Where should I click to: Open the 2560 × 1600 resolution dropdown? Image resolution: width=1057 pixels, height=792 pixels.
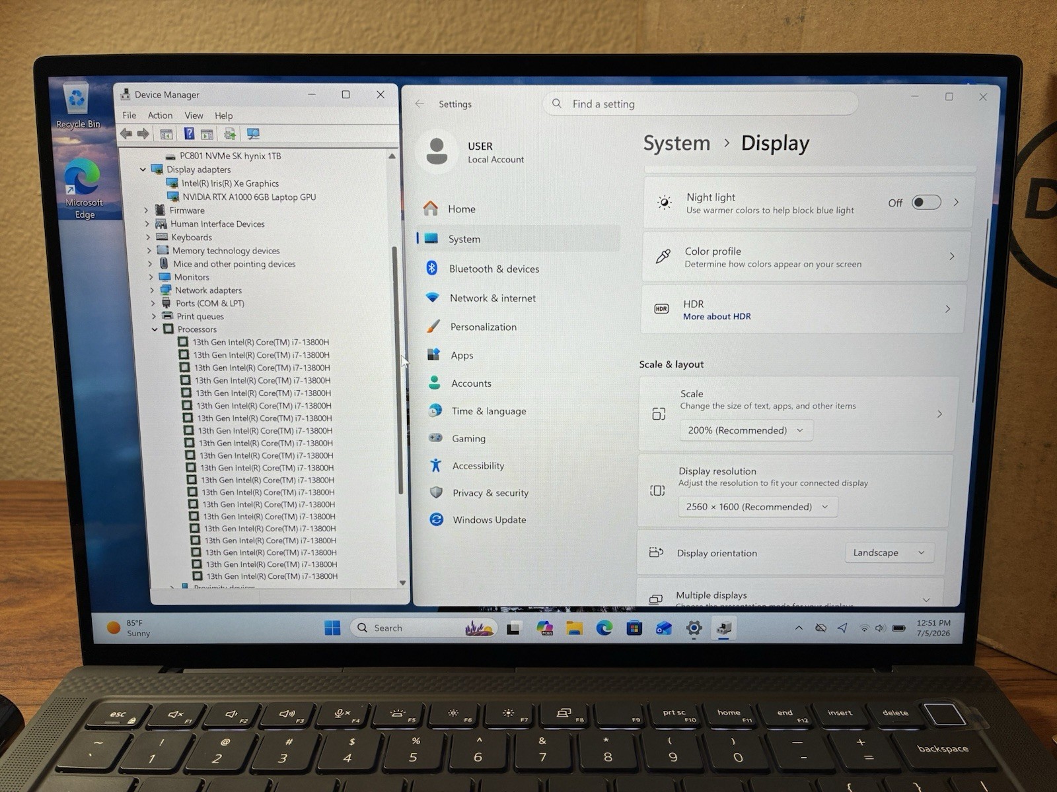(757, 507)
